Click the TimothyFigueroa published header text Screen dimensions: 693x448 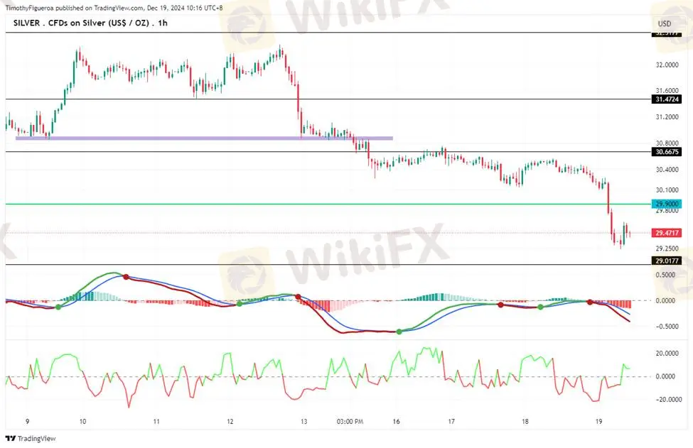tap(114, 8)
